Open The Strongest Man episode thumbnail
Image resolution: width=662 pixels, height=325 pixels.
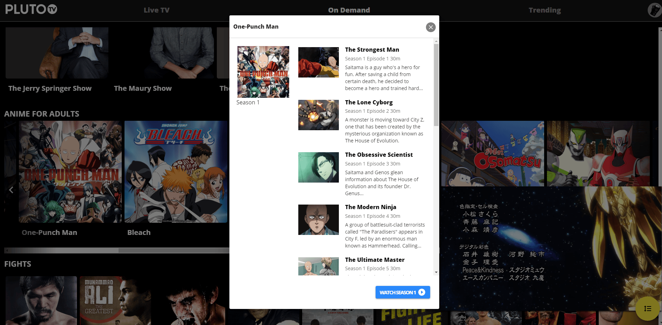pos(318,62)
